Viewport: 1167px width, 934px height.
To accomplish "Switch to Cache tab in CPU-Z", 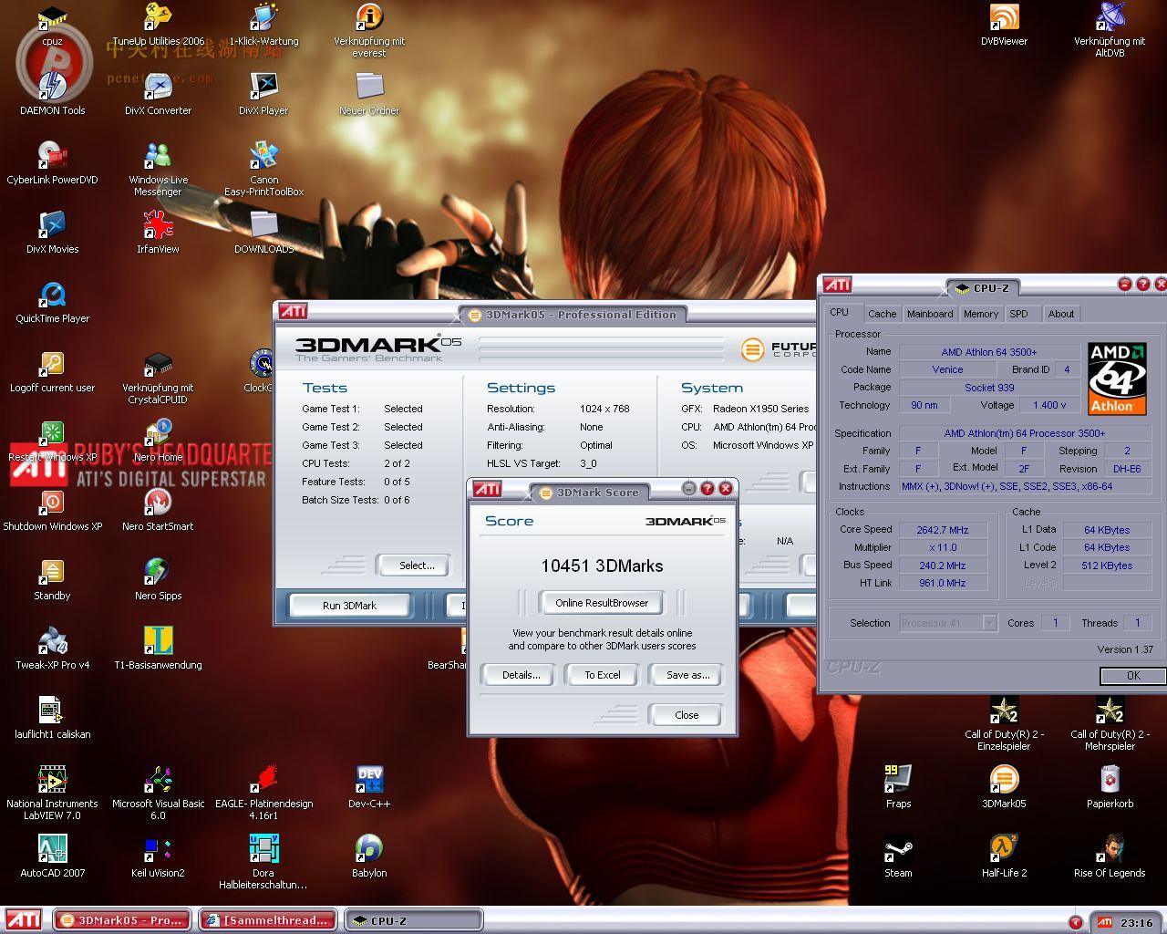I will click(882, 313).
